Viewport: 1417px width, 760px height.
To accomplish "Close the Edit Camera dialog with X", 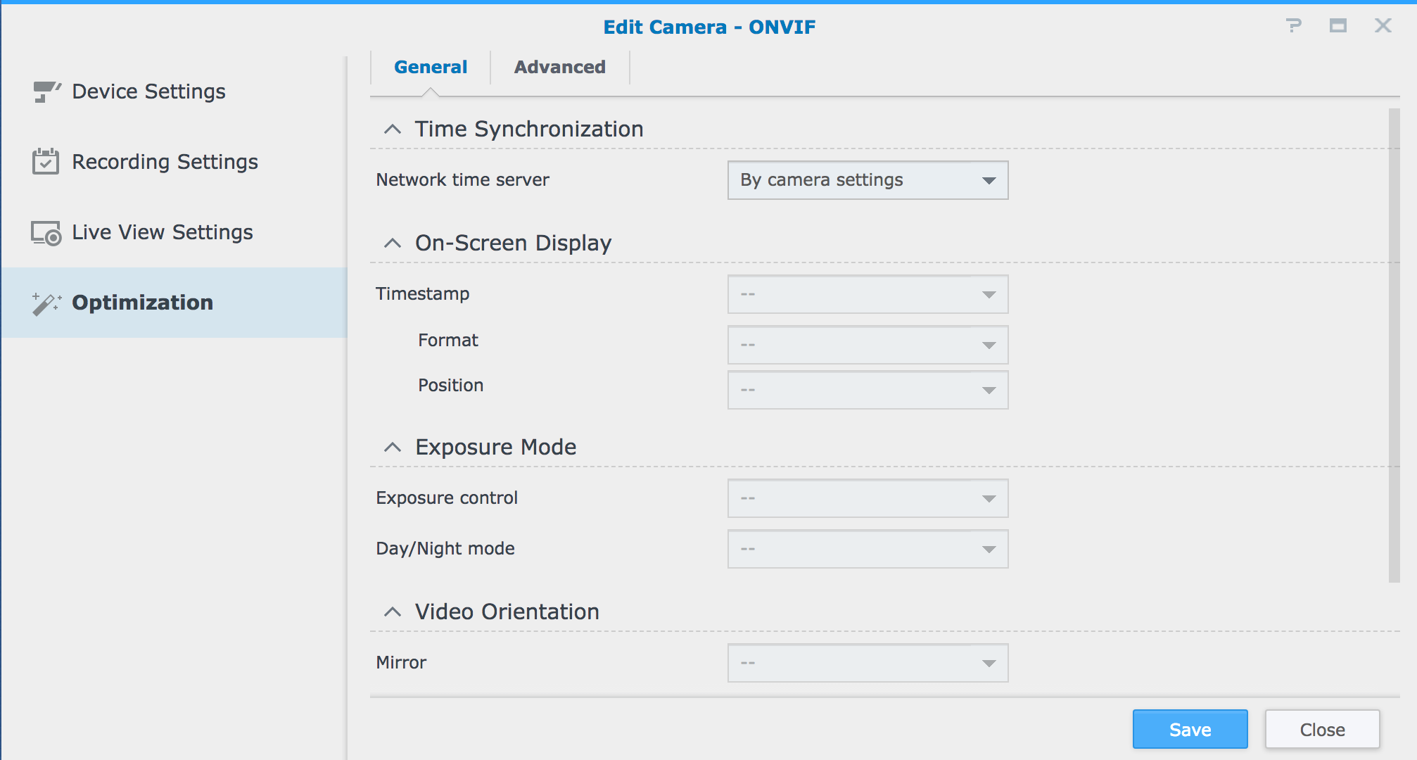I will (1383, 26).
